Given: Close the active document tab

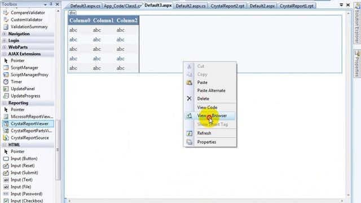Looking at the screenshot, I should pyautogui.click(x=348, y=5).
